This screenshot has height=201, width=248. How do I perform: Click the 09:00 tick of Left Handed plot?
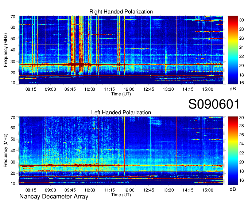pyautogui.click(x=50, y=190)
